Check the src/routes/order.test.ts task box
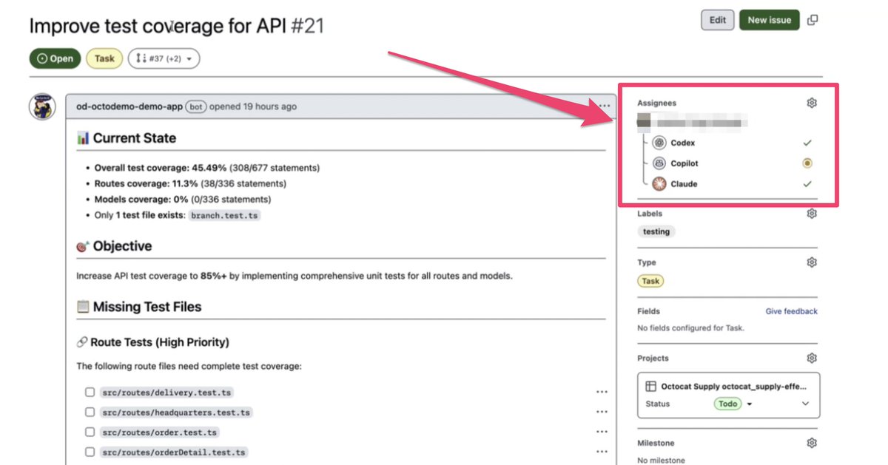The width and height of the screenshot is (888, 465). [90, 432]
